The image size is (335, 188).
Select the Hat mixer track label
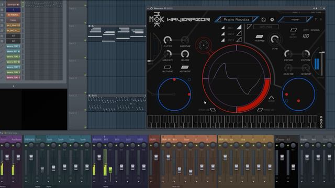tap(231, 139)
